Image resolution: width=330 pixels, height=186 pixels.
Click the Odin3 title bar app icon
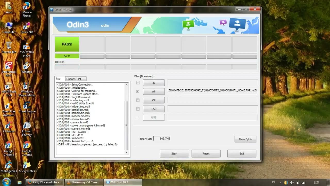tap(52, 10)
